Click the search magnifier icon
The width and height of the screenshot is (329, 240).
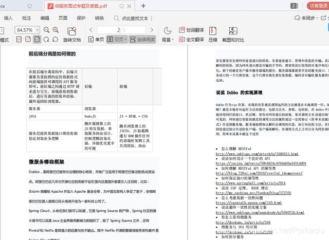tap(117, 19)
